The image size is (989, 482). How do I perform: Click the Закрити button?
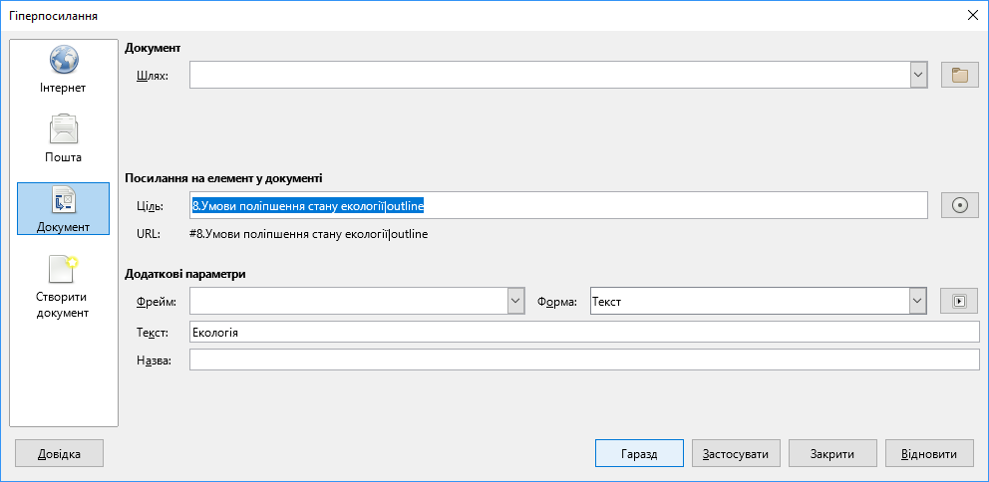tap(832, 454)
